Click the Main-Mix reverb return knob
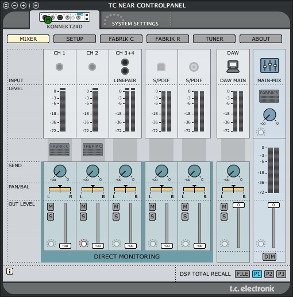 [x=269, y=115]
